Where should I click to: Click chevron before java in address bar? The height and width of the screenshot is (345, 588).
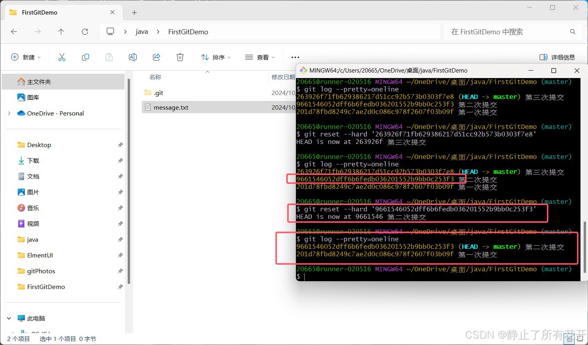point(125,32)
